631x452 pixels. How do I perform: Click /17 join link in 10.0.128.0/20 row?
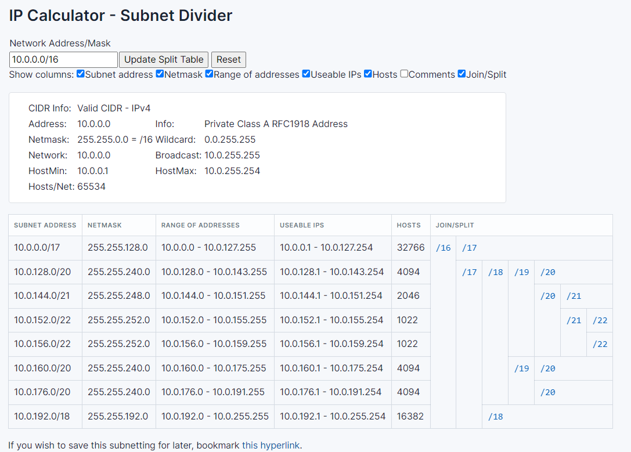[x=469, y=272]
